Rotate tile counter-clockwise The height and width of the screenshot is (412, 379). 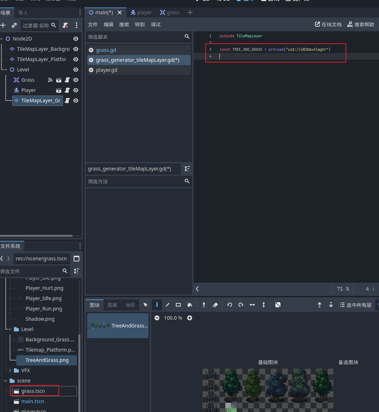(x=230, y=305)
